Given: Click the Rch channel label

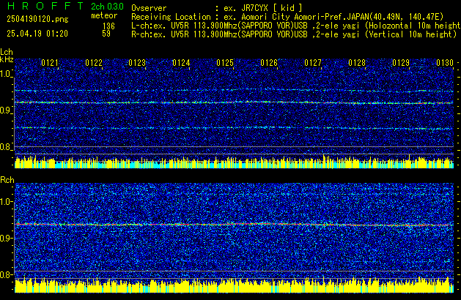Looking at the screenshot, I should (7, 180).
